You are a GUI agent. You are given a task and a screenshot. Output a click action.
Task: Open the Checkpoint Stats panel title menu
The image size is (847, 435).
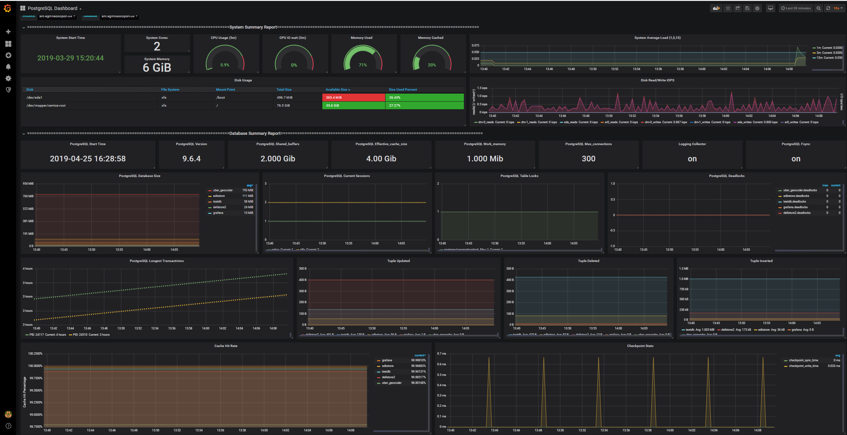click(640, 346)
